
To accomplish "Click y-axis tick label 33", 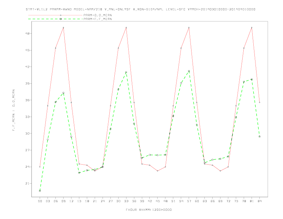I will tap(28, 117).
